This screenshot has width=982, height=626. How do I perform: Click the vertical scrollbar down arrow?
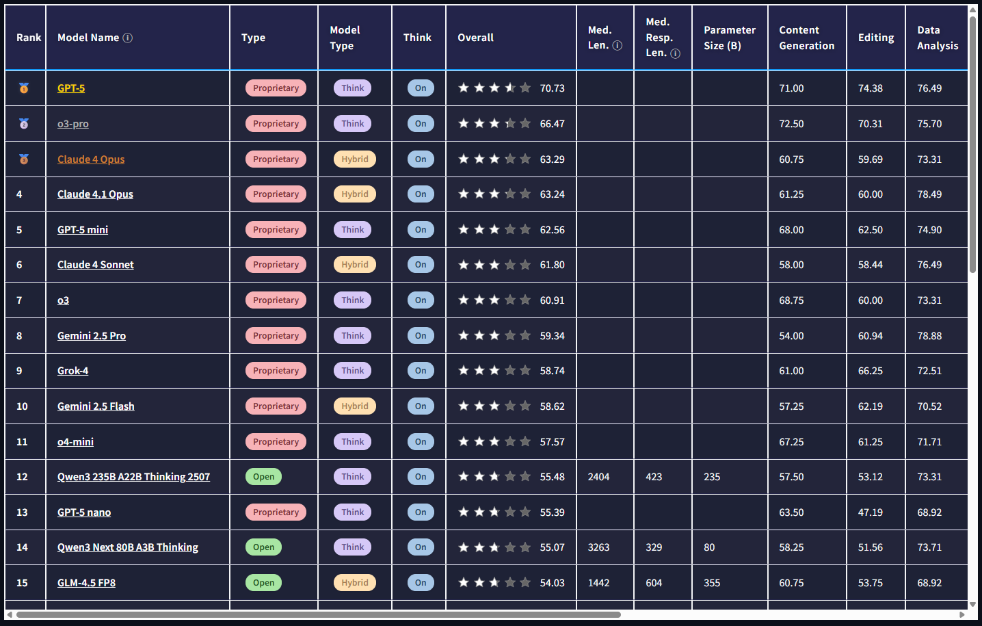973,605
